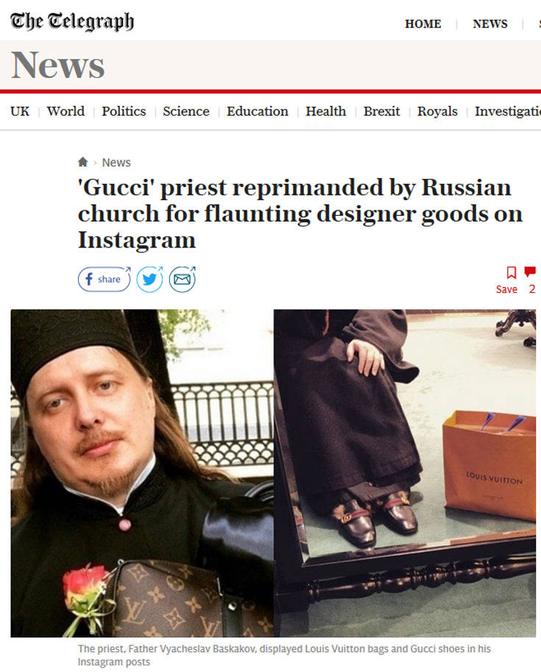Open comments speech bubble icon
The width and height of the screenshot is (541, 672).
[530, 272]
